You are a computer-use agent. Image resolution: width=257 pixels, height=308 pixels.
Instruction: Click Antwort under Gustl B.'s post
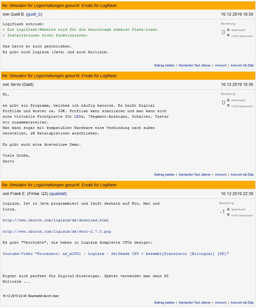click(x=221, y=65)
